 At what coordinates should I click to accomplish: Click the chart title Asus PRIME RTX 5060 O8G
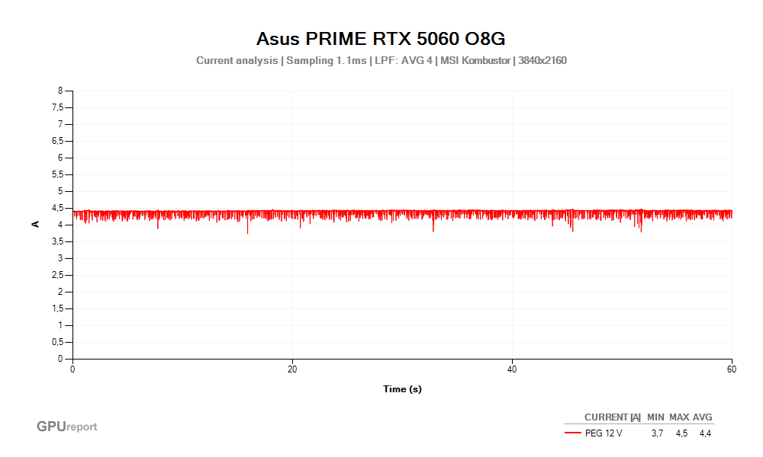pos(381,39)
